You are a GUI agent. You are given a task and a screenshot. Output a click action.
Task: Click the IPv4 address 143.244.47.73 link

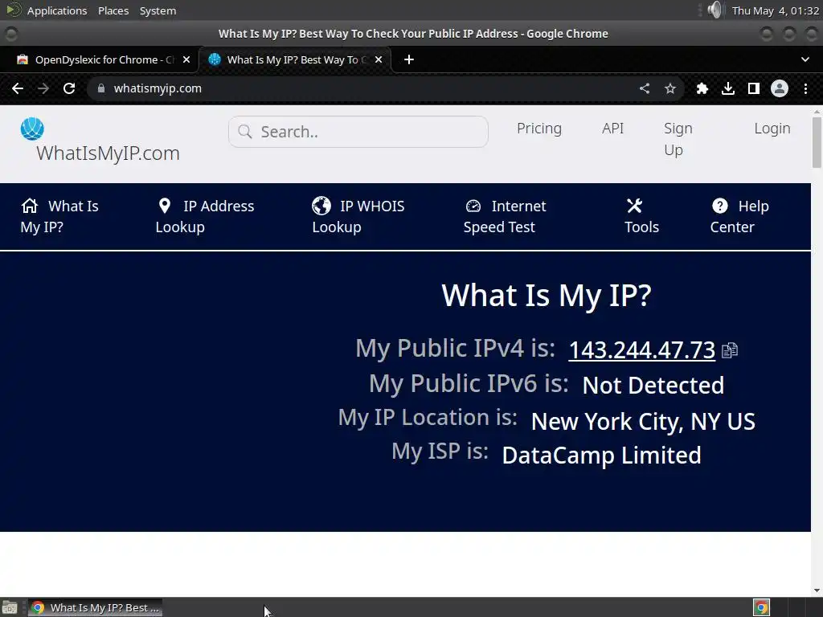(x=642, y=350)
